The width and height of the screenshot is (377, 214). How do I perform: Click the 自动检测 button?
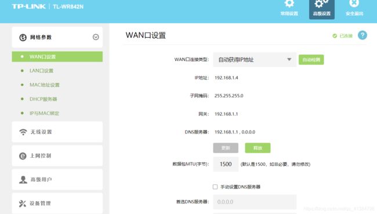[311, 60]
